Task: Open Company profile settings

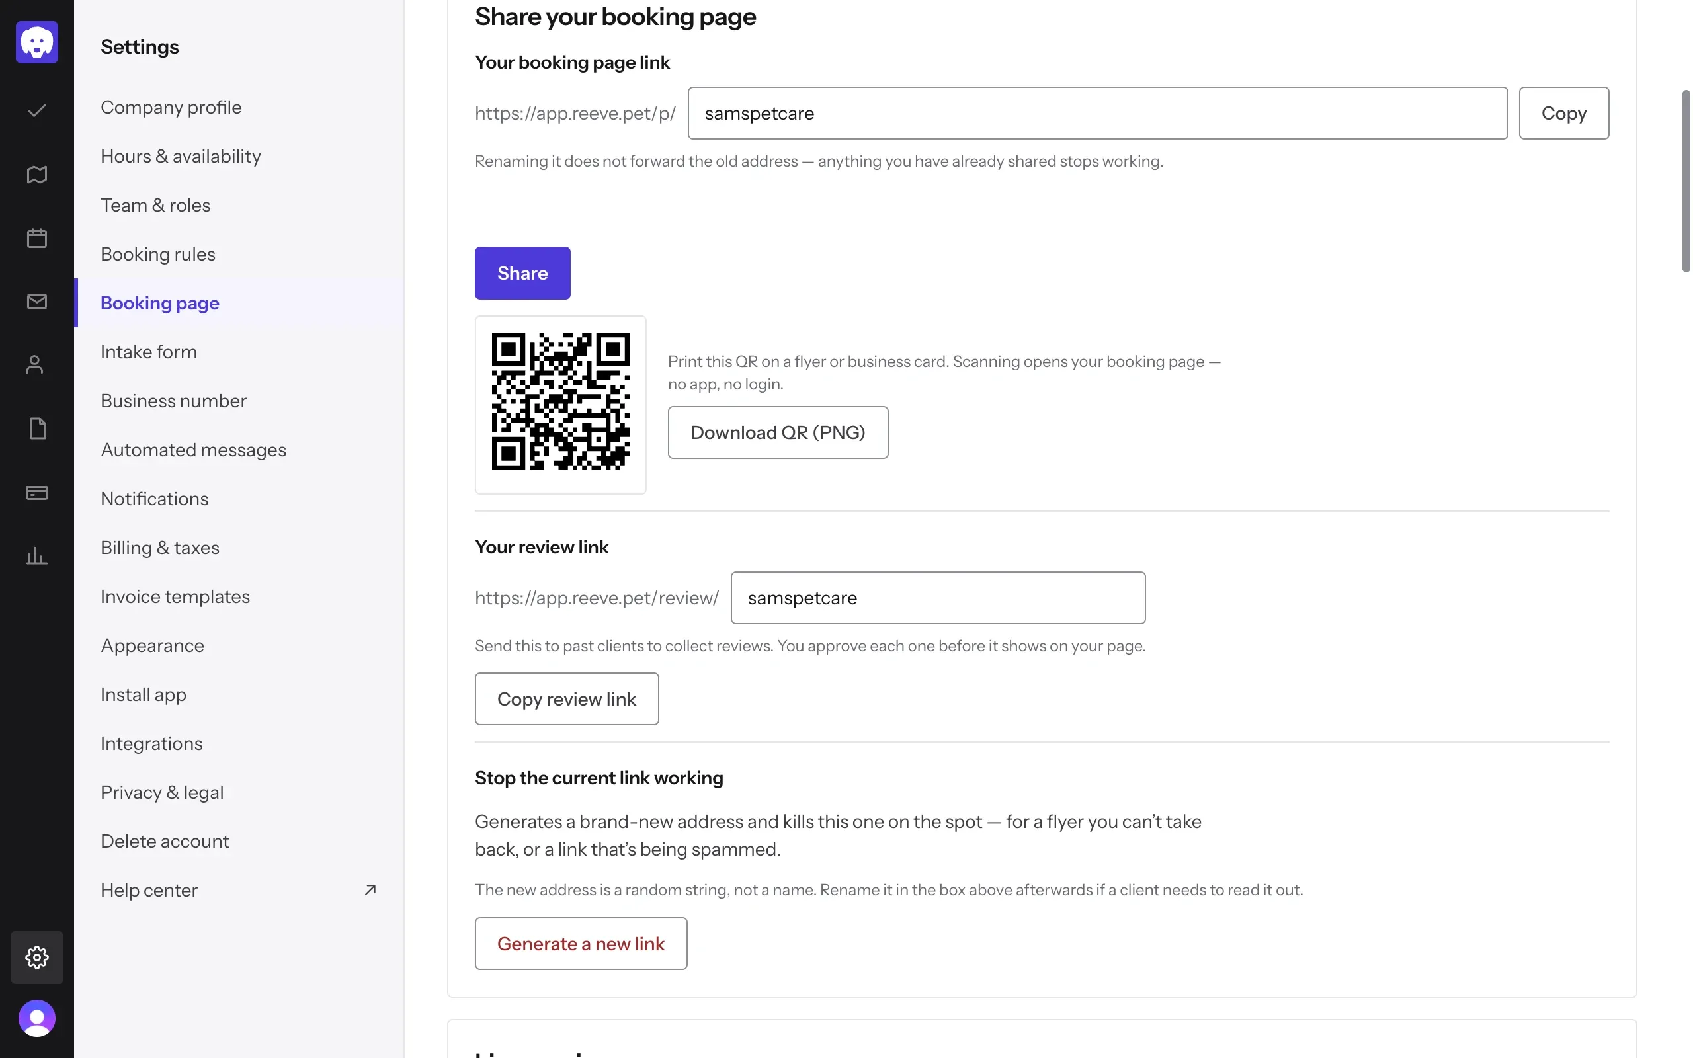Action: click(239, 107)
